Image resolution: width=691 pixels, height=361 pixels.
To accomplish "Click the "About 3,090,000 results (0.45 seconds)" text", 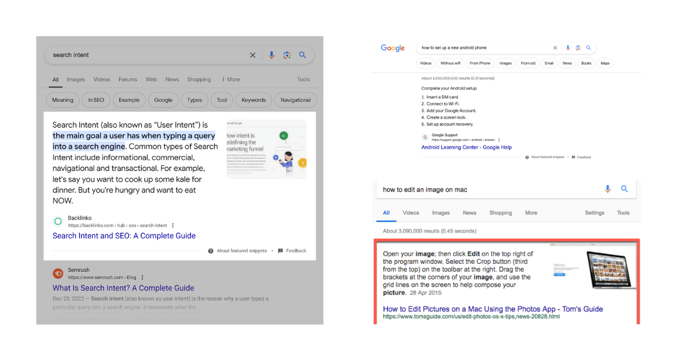I will pyautogui.click(x=430, y=231).
